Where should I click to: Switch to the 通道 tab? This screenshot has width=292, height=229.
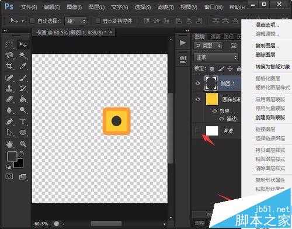pyautogui.click(x=215, y=37)
